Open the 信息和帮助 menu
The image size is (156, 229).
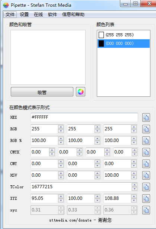[x=73, y=15]
